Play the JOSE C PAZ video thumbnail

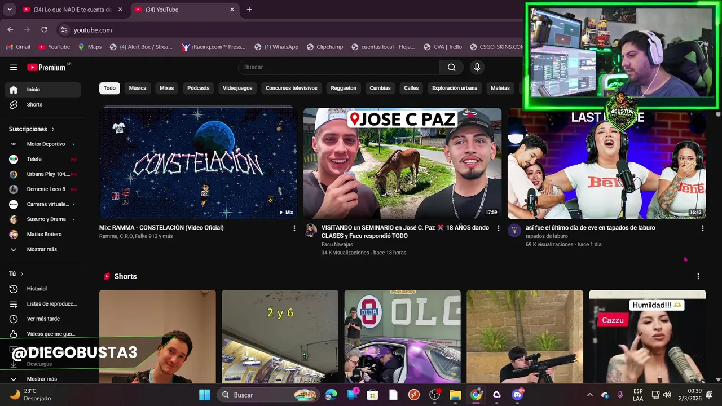click(402, 164)
